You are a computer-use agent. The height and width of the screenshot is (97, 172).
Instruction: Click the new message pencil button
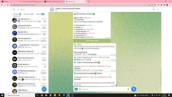[x=44, y=89]
